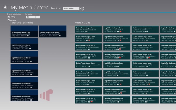Select Fulham vs. Wigan Athletic Sat Jan 19 tile

(x=88, y=91)
